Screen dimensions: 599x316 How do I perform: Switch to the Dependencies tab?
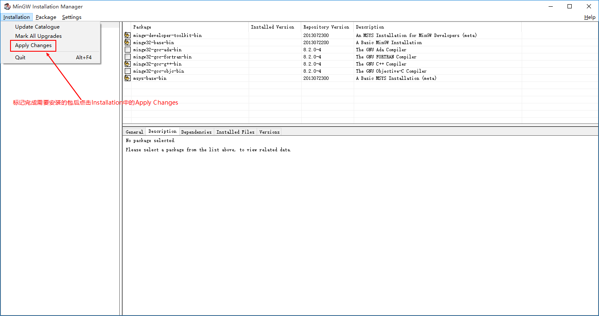[197, 132]
